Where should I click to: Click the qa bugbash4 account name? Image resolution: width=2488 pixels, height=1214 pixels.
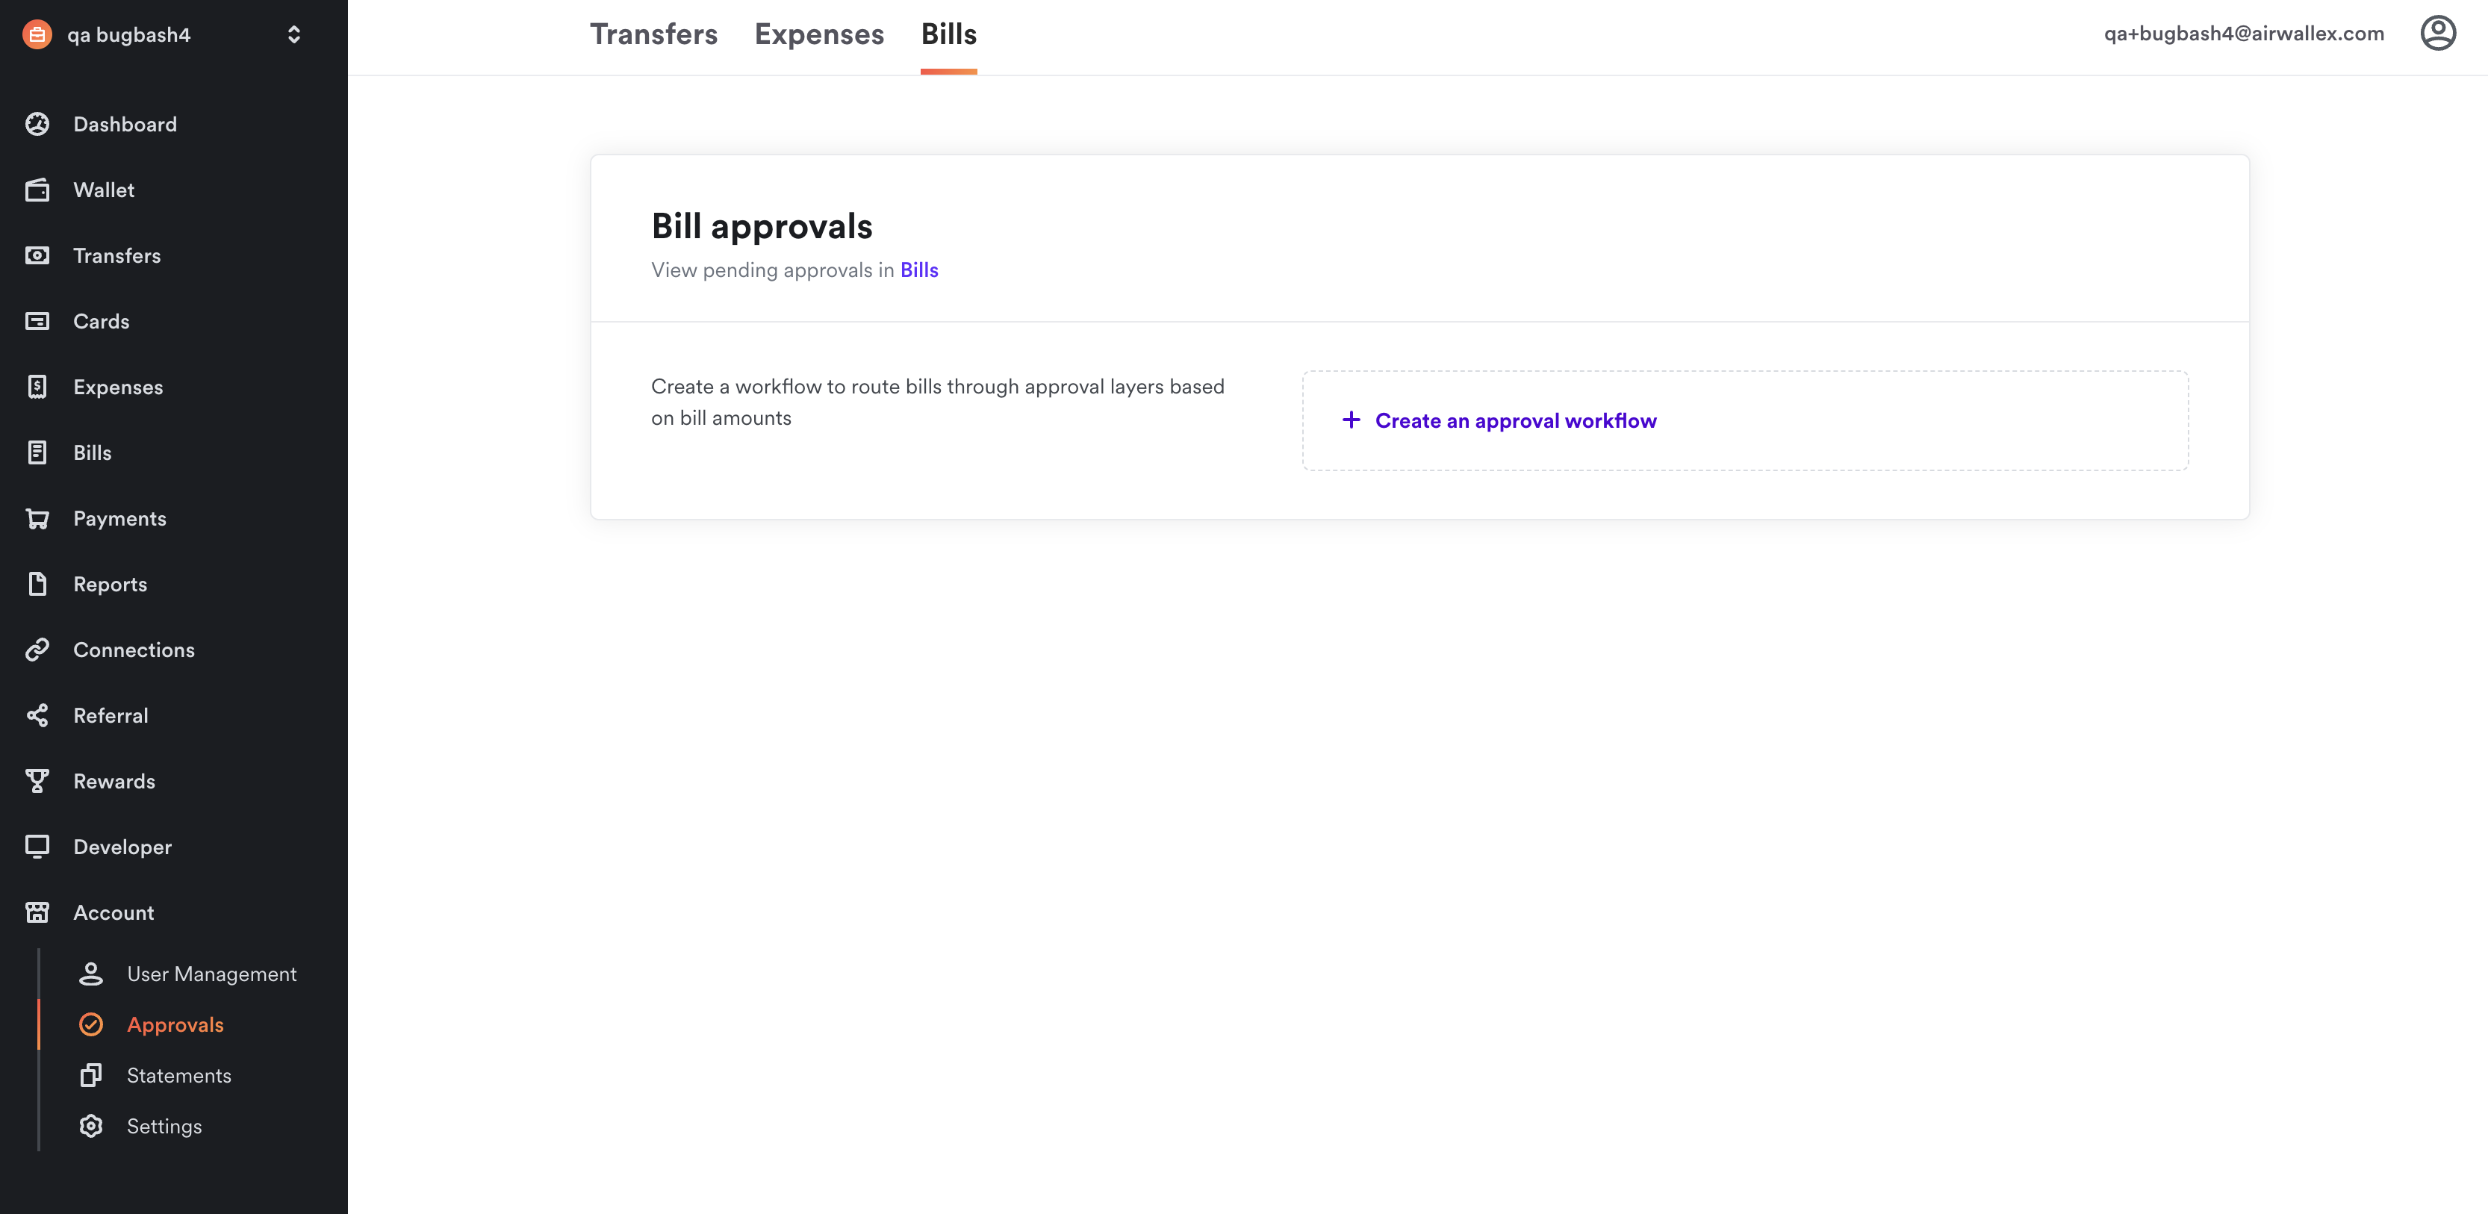coord(128,35)
